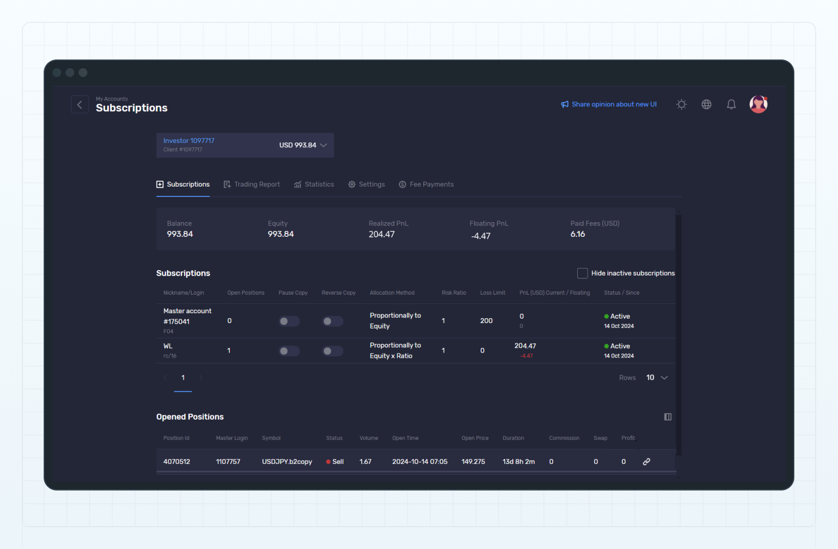Screen dimensions: 838x549
Task: Click Share opinion about new UI link
Action: (x=614, y=104)
